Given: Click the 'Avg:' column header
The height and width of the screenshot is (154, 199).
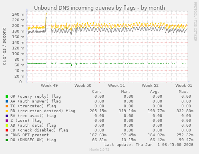Looking at the screenshot, I should (155, 92).
